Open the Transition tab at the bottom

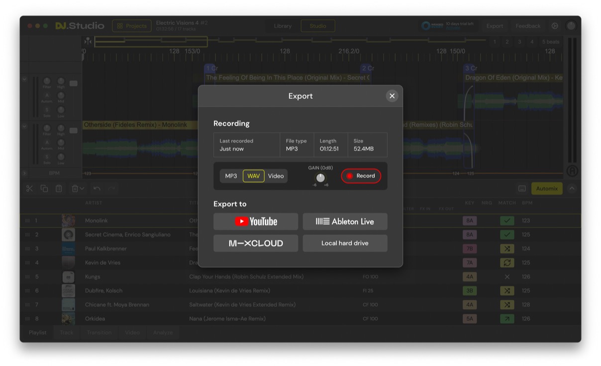[99, 332]
